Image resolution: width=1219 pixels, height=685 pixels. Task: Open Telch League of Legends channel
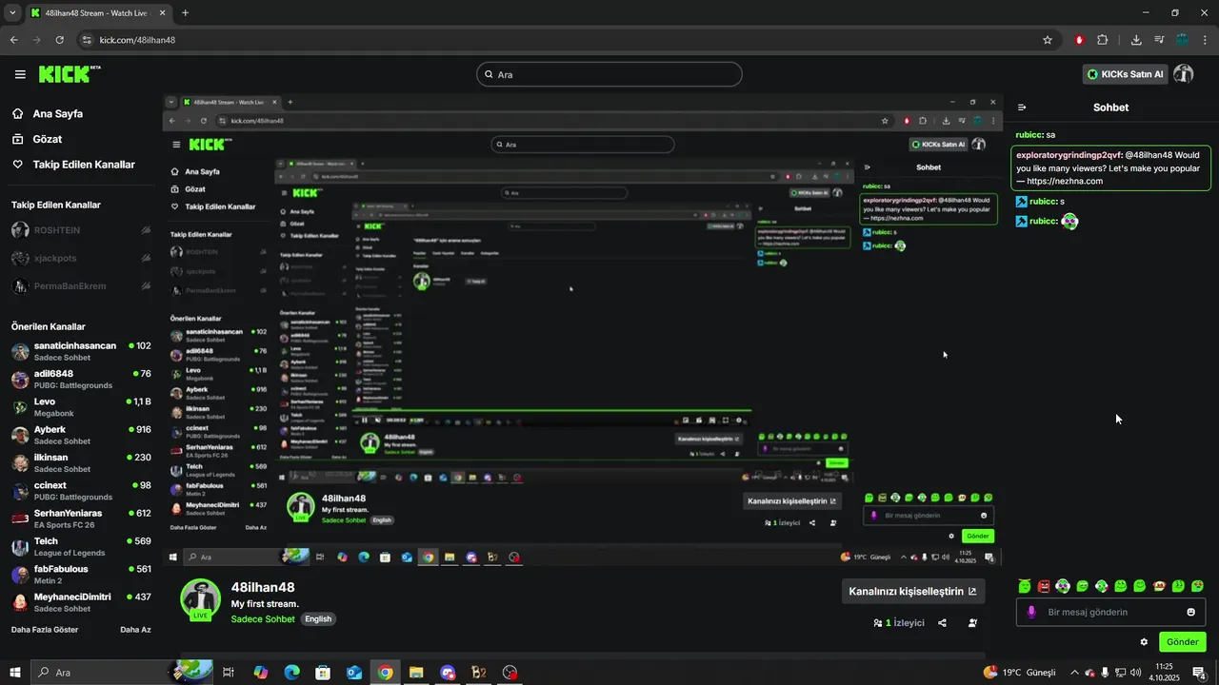(81, 546)
